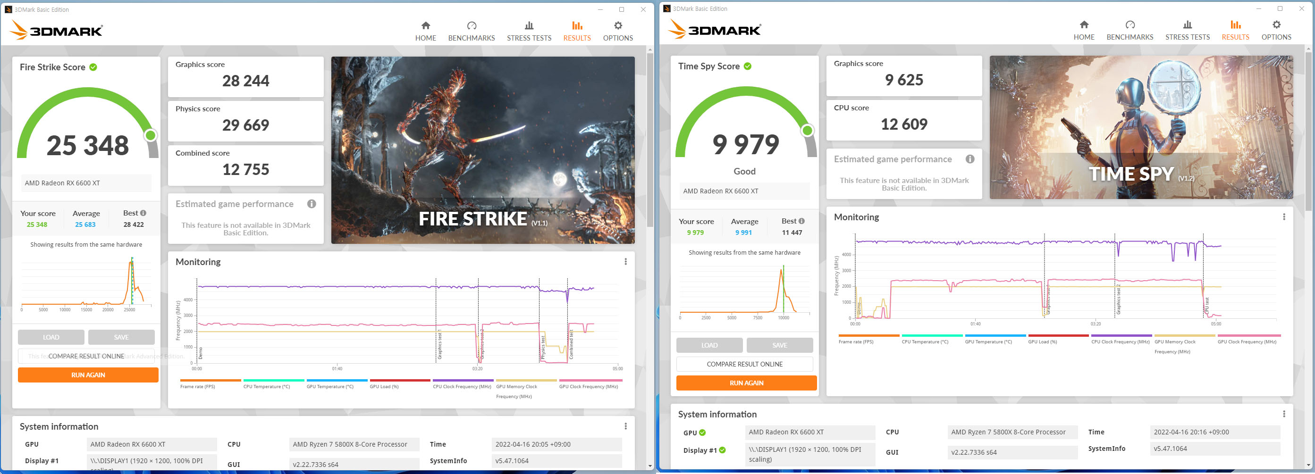Open OPTIONS gear in the Fire Strike window
The height and width of the screenshot is (474, 1315).
coord(618,31)
